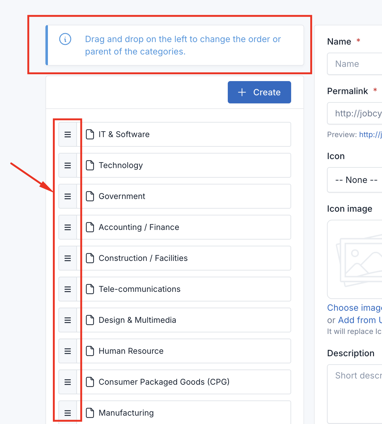Viewport: 382px width, 424px height.
Task: Focus the Name input field
Action: 355,64
